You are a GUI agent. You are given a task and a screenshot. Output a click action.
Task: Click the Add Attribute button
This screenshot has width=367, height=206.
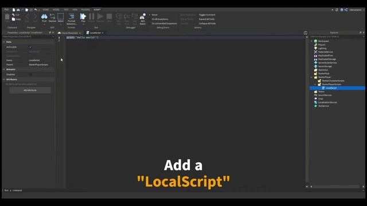pos(30,90)
